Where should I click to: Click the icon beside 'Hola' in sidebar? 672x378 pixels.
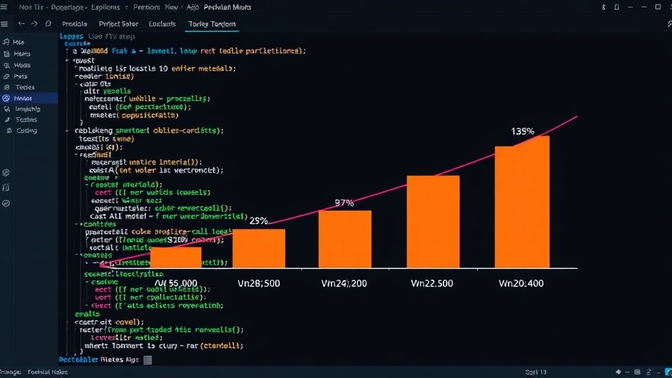pyautogui.click(x=6, y=41)
